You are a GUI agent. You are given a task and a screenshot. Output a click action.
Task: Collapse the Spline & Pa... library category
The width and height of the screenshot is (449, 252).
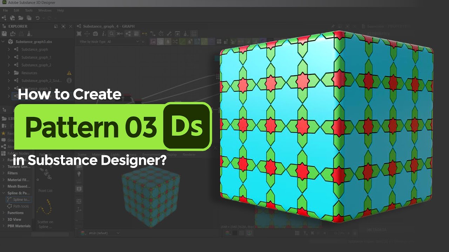[4, 193]
